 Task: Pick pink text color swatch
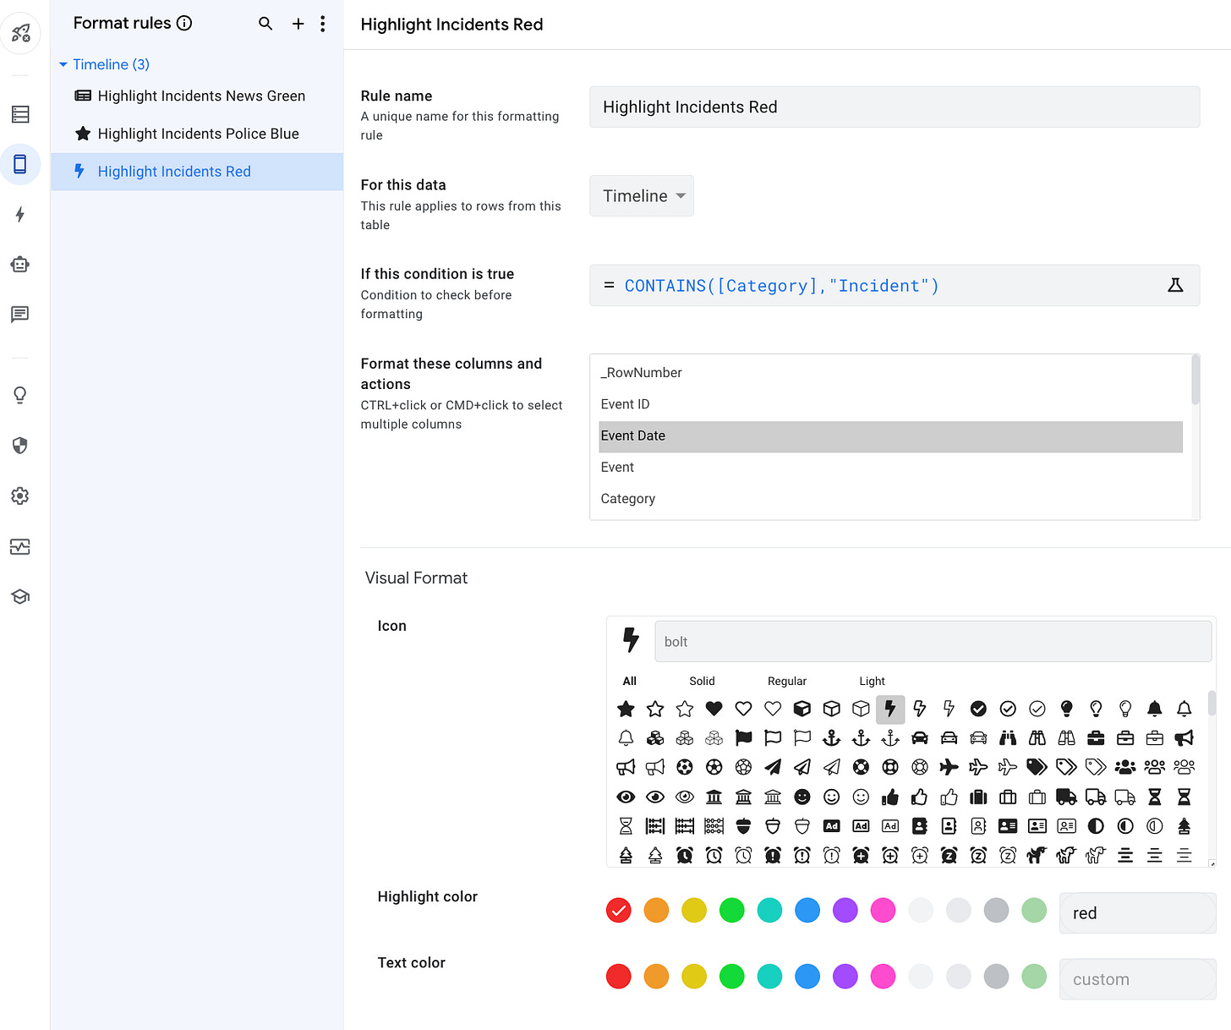tap(883, 976)
